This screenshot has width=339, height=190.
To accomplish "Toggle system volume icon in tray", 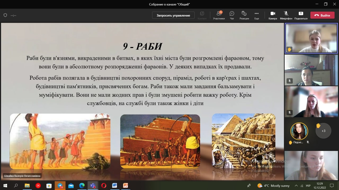I will (x=302, y=186).
